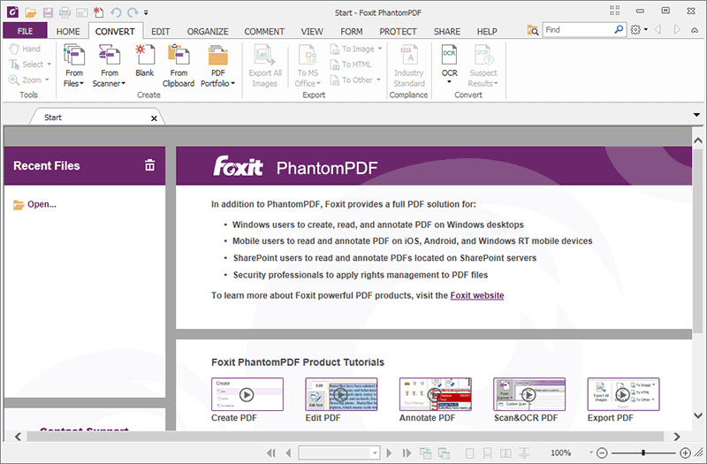Open the HELP tab
Screen dimensions: 707x464
click(x=487, y=32)
